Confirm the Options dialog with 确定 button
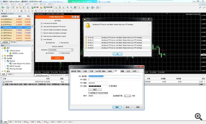The image size is (206, 124). [117, 107]
